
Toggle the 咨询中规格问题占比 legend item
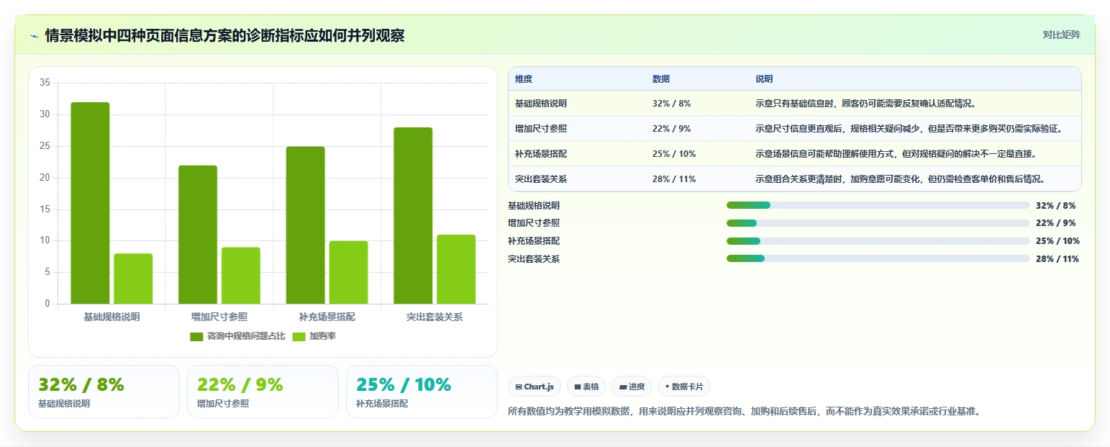click(237, 336)
